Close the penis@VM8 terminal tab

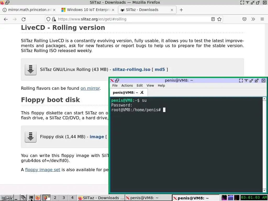(x=142, y=92)
